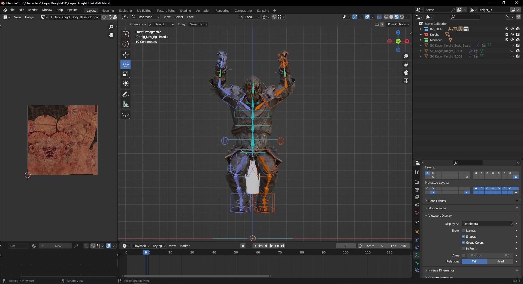Toggle camera view icon in viewport
Image resolution: width=523 pixels, height=284 pixels.
coord(406,72)
